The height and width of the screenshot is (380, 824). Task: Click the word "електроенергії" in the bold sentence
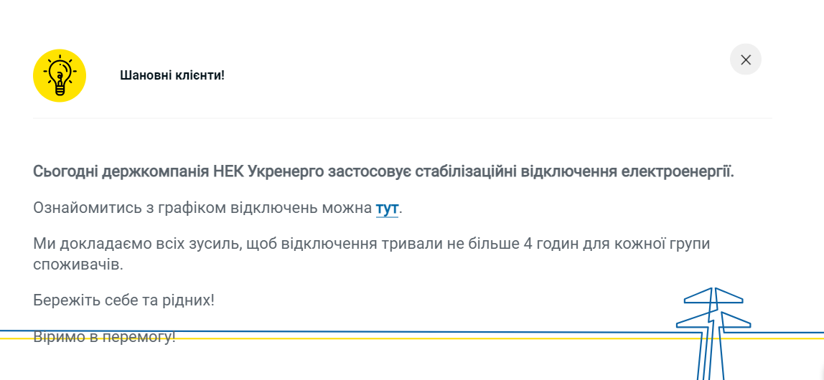point(676,172)
